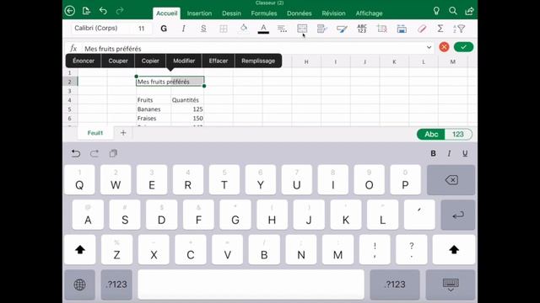Open the file menu icon
The height and width of the screenshot is (303, 540).
point(86,11)
